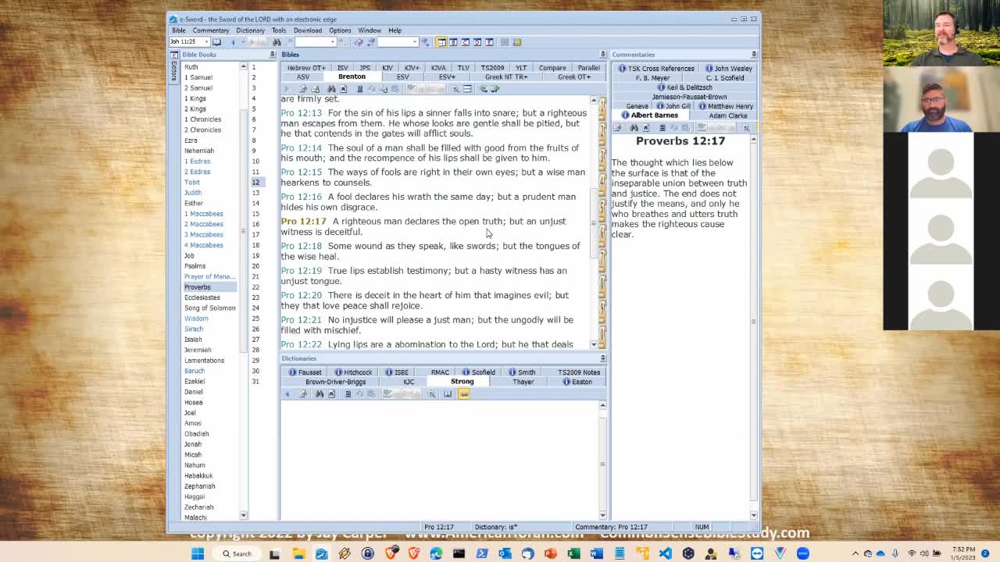This screenshot has height=562, width=1000.
Task: Toggle the pin on Commentaries panel
Action: point(753,55)
